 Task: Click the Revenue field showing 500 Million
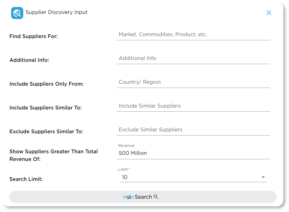[x=193, y=153]
